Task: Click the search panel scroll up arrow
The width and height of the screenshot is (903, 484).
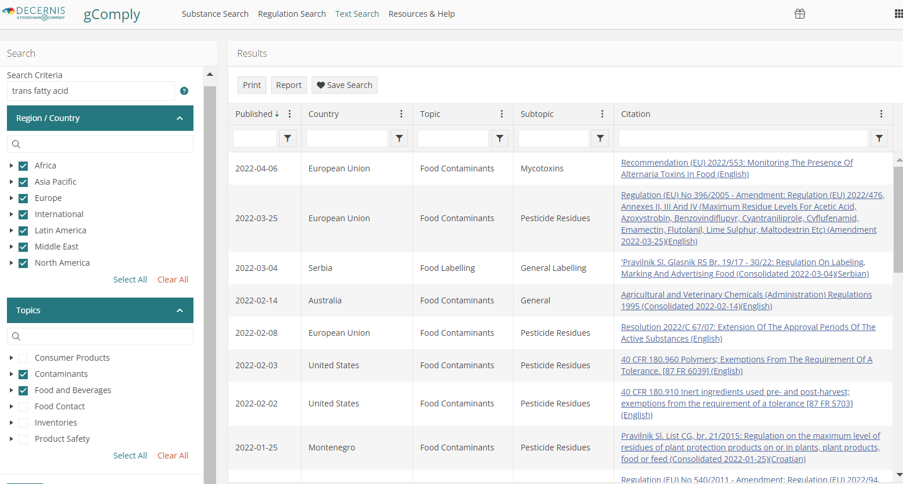Action: click(x=210, y=75)
